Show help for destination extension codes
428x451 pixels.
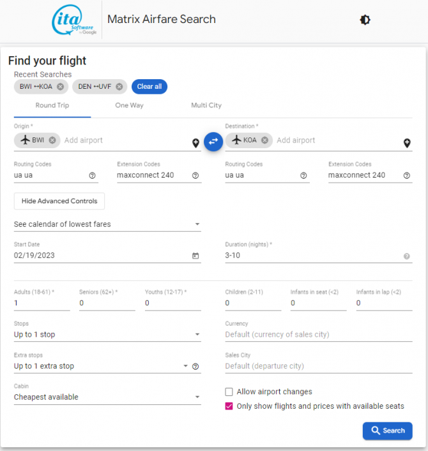(x=406, y=176)
